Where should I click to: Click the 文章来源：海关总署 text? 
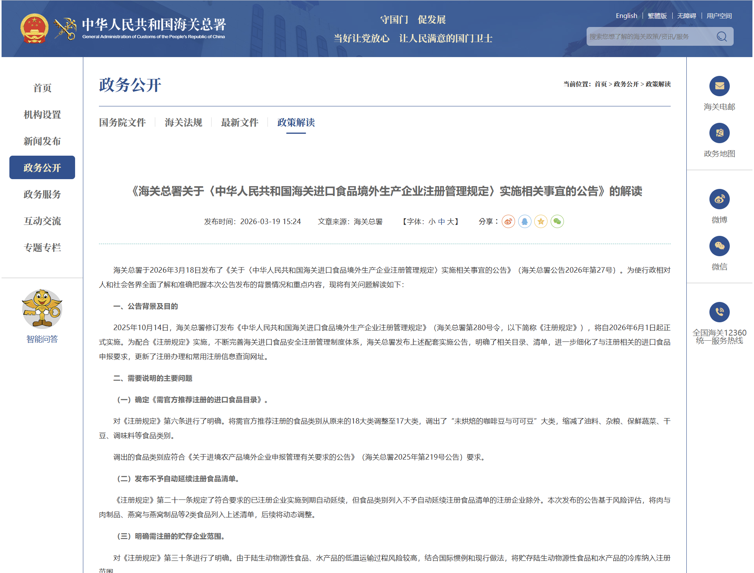[350, 222]
